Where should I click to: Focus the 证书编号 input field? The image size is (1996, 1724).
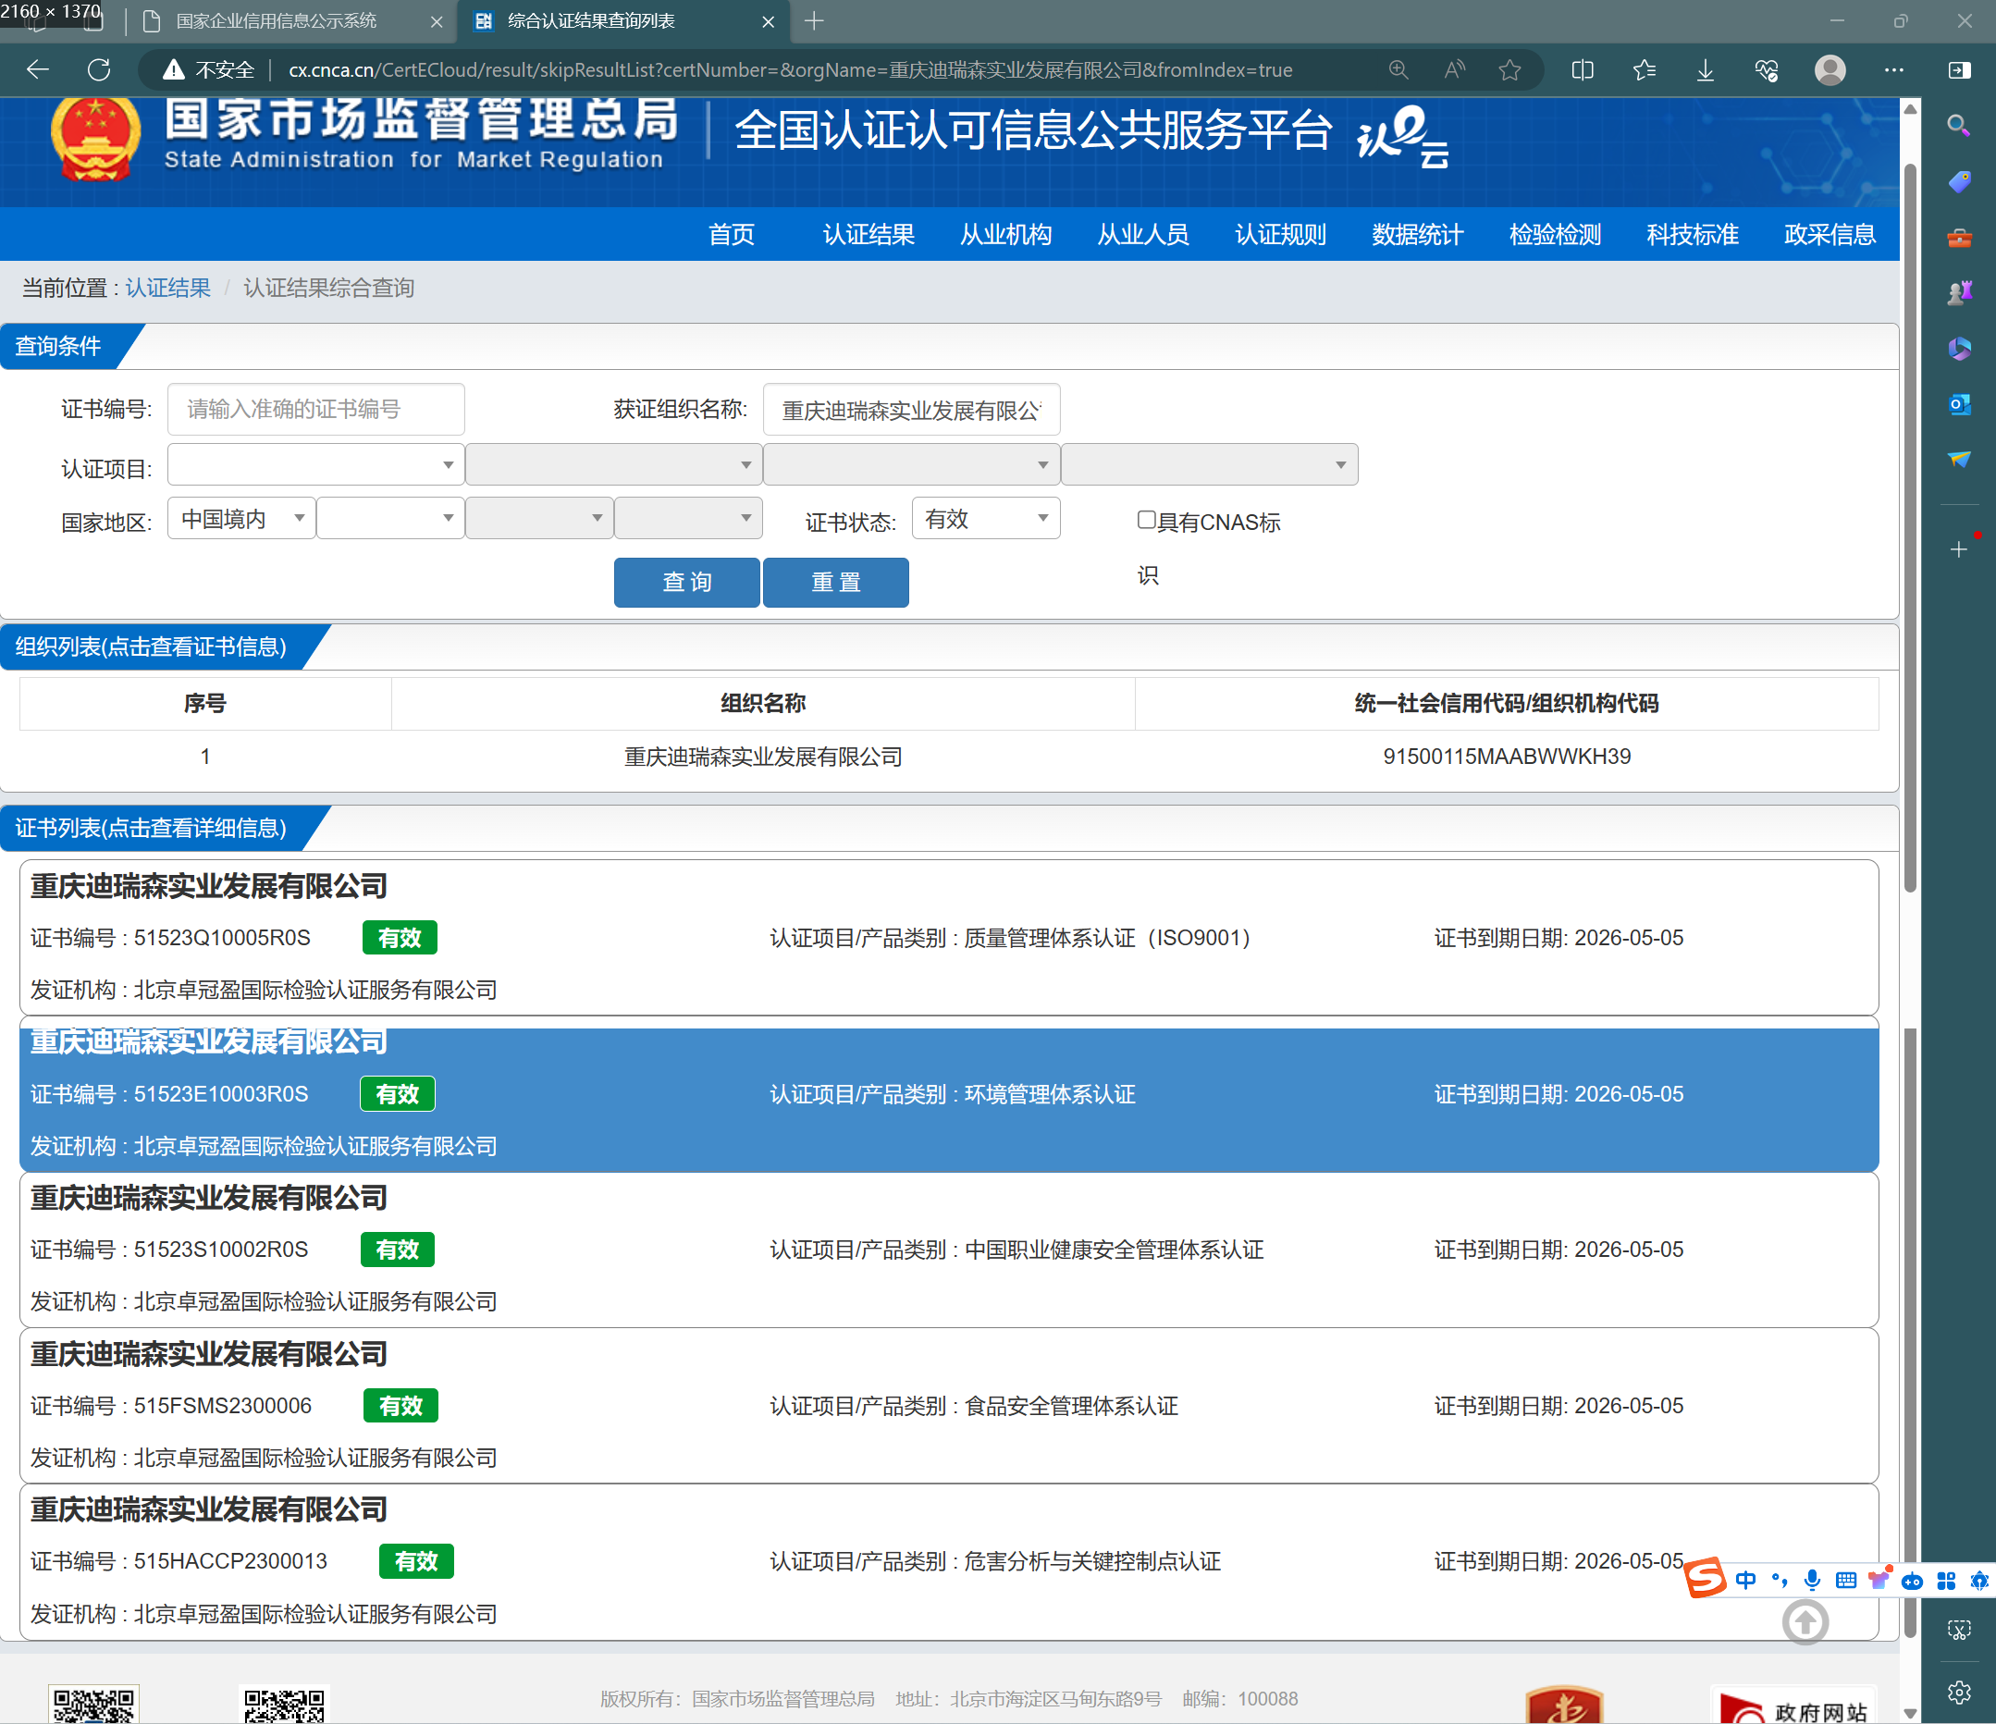coord(316,410)
